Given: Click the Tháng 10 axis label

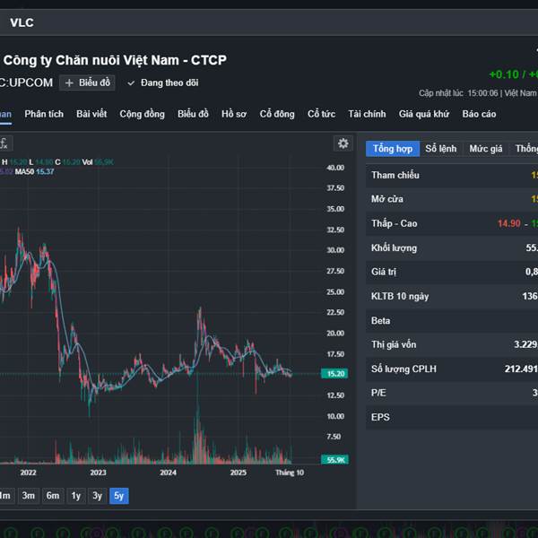Looking at the screenshot, I should pyautogui.click(x=290, y=473).
